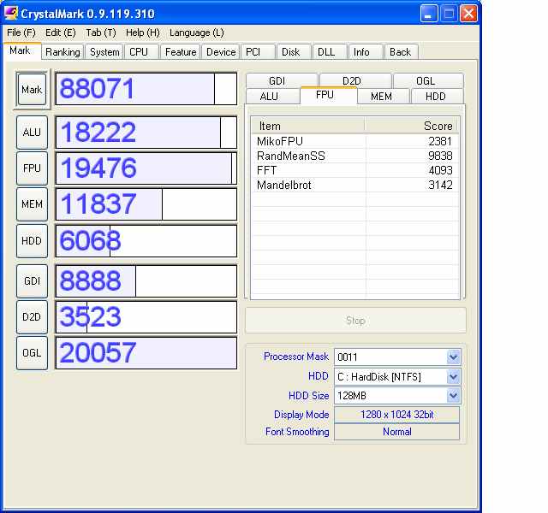Click the FPU benchmark button
Screen dimensions: 548x513
click(32, 168)
